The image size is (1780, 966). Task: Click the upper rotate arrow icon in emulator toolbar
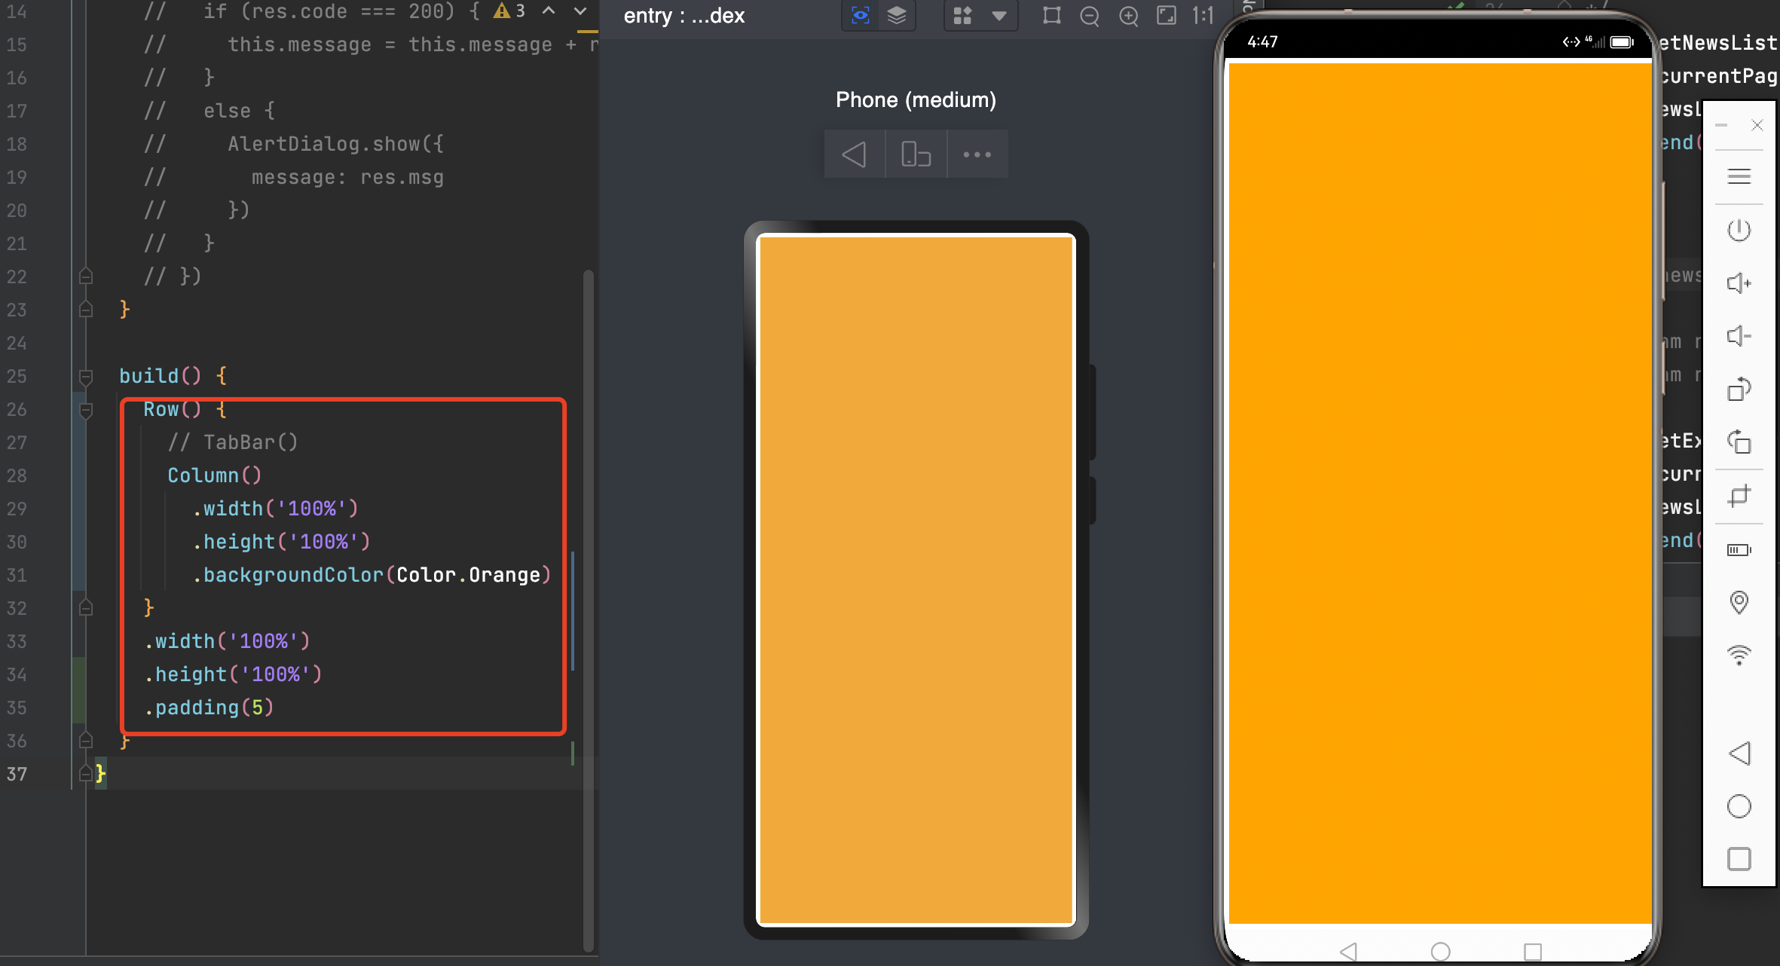coord(1739,389)
